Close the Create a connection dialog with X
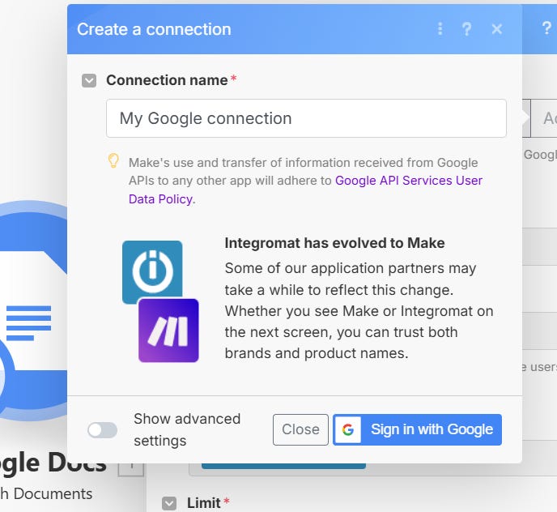Viewport: 557px width, 512px height. coord(496,29)
